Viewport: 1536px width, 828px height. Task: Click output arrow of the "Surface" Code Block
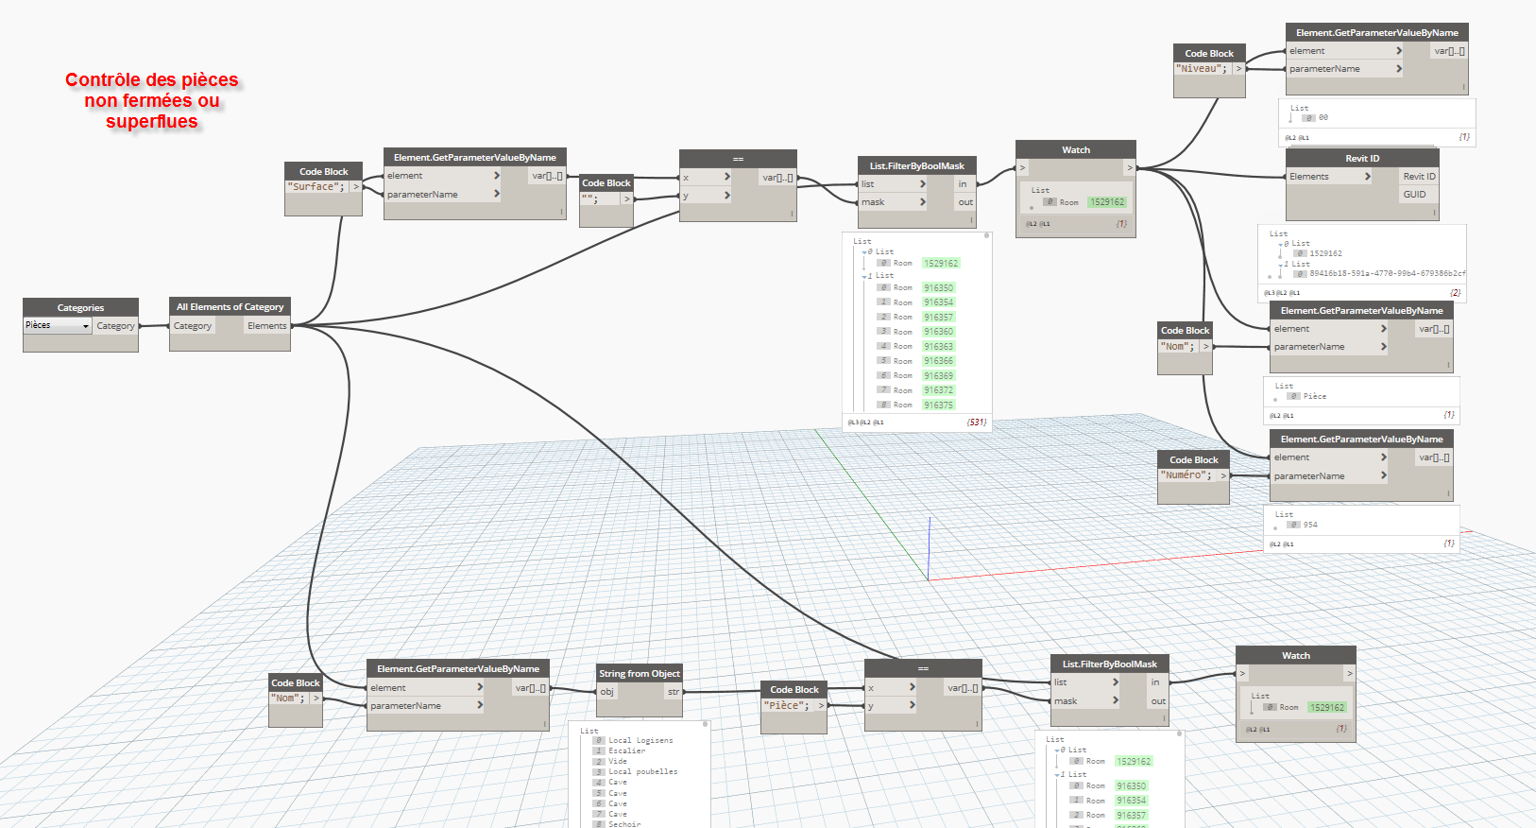355,187
